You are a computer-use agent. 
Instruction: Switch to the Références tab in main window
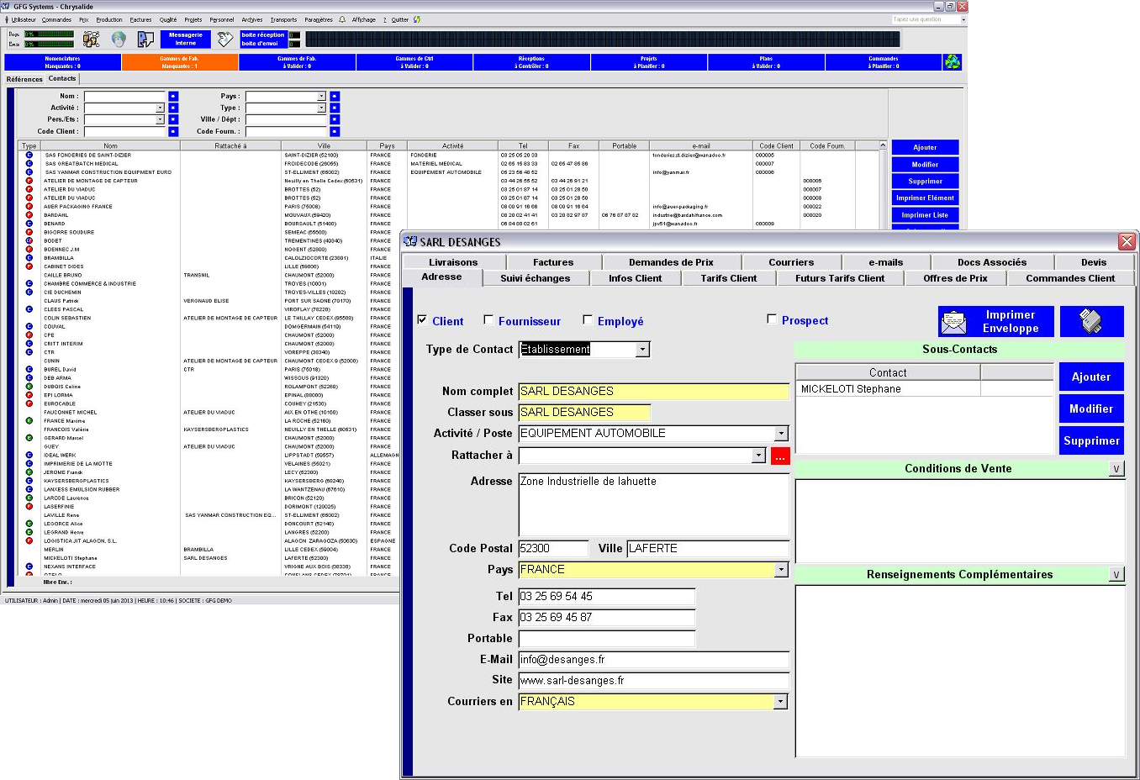coord(24,79)
